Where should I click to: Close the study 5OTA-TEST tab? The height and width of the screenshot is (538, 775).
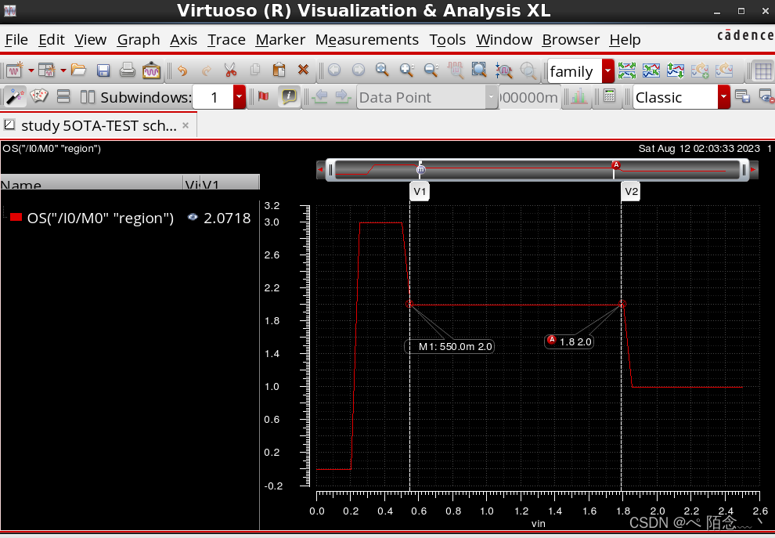click(x=186, y=125)
